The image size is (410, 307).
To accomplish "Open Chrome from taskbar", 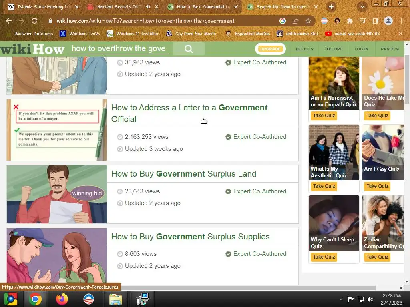I will point(35,299).
